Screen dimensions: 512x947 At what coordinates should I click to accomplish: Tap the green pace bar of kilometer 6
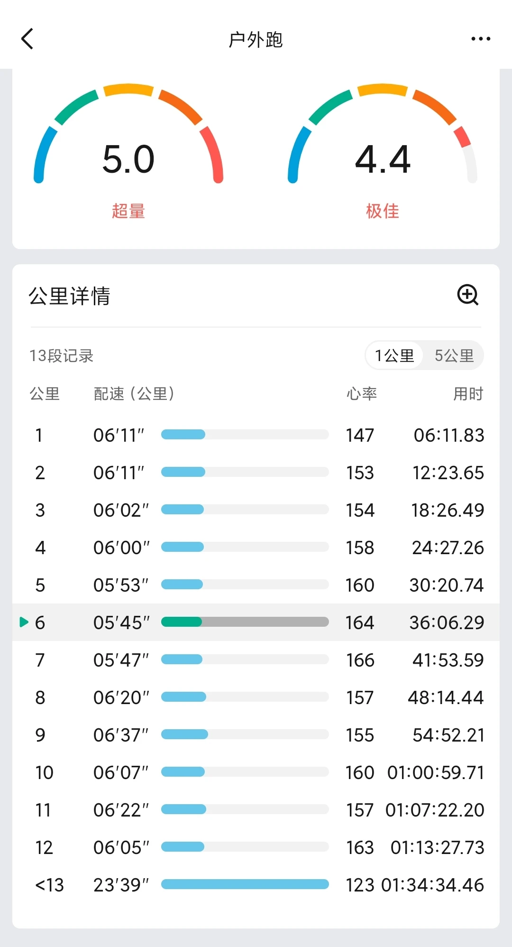pos(182,622)
